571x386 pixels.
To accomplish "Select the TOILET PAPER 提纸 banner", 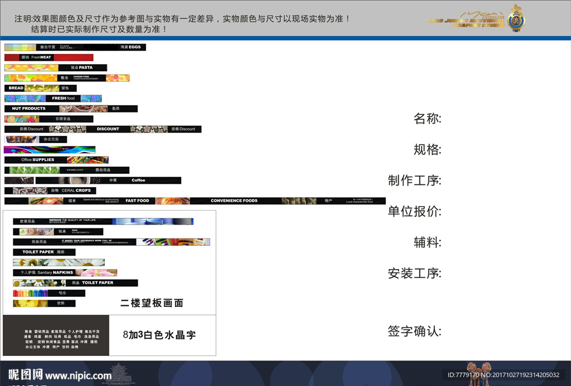I will [x=45, y=252].
